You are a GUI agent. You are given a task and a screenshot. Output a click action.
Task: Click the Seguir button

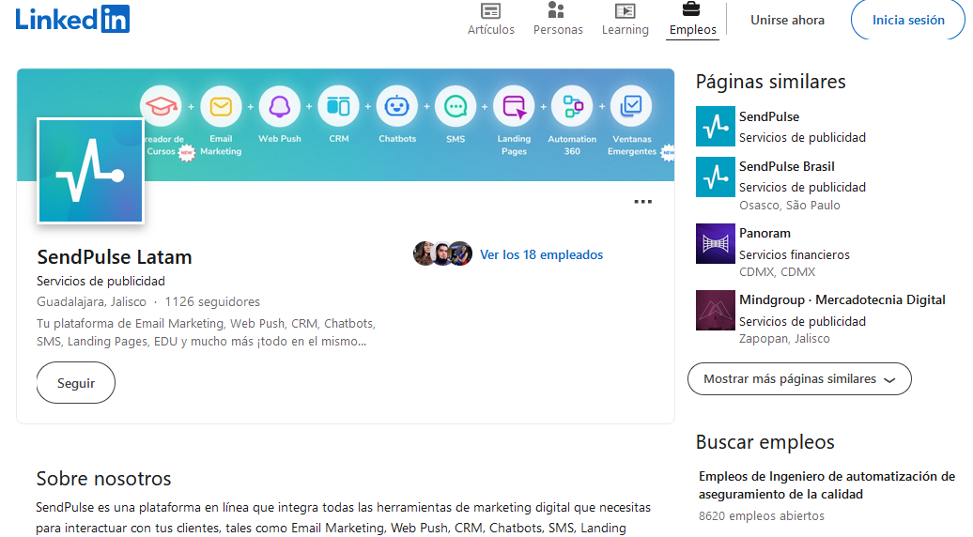click(x=76, y=383)
